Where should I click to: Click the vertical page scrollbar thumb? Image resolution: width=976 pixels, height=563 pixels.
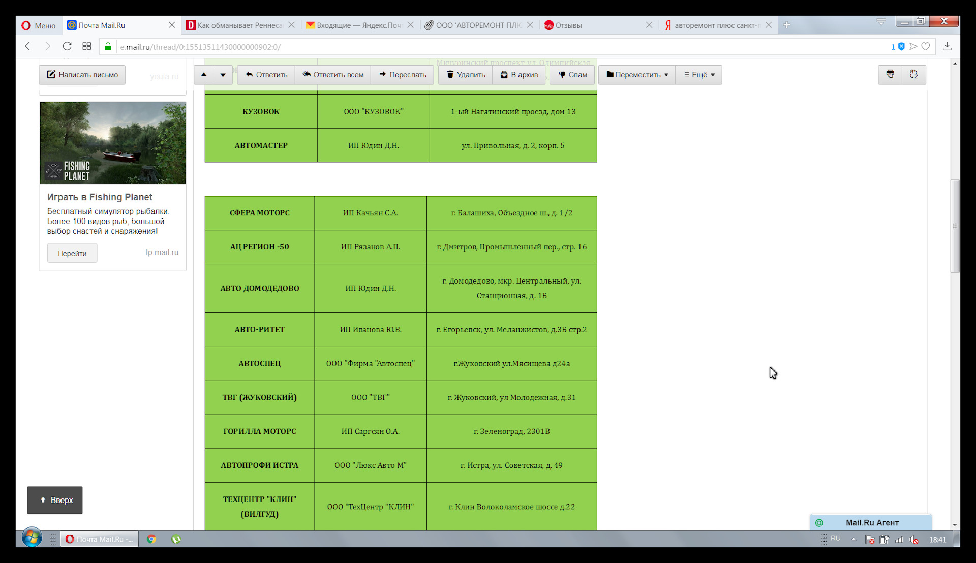[955, 226]
